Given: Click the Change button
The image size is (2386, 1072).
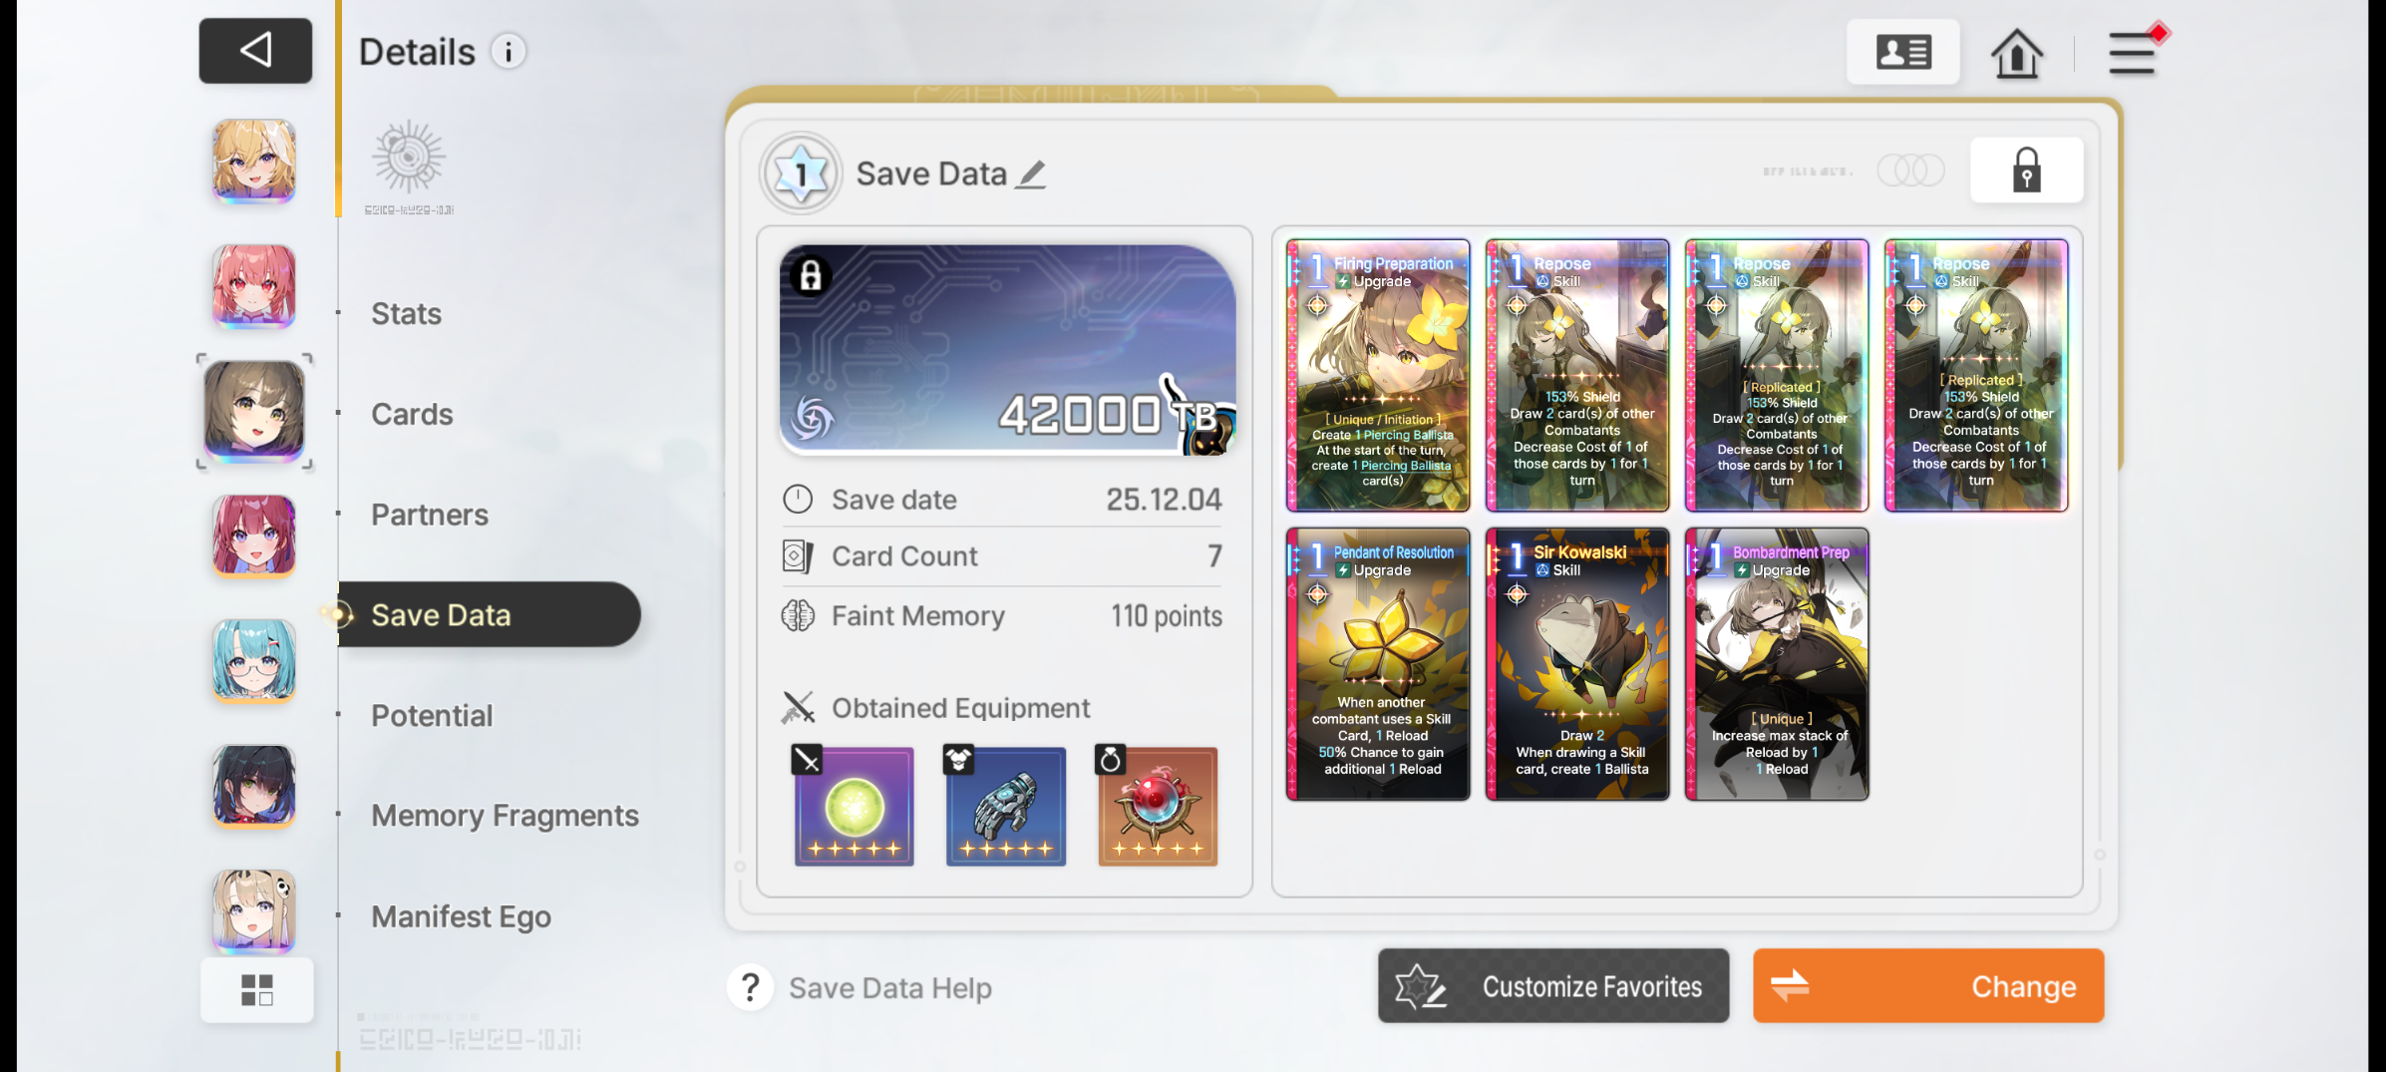Looking at the screenshot, I should (1928, 986).
